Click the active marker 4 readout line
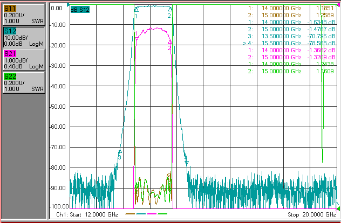The image size is (341, 223). pyautogui.click(x=289, y=43)
